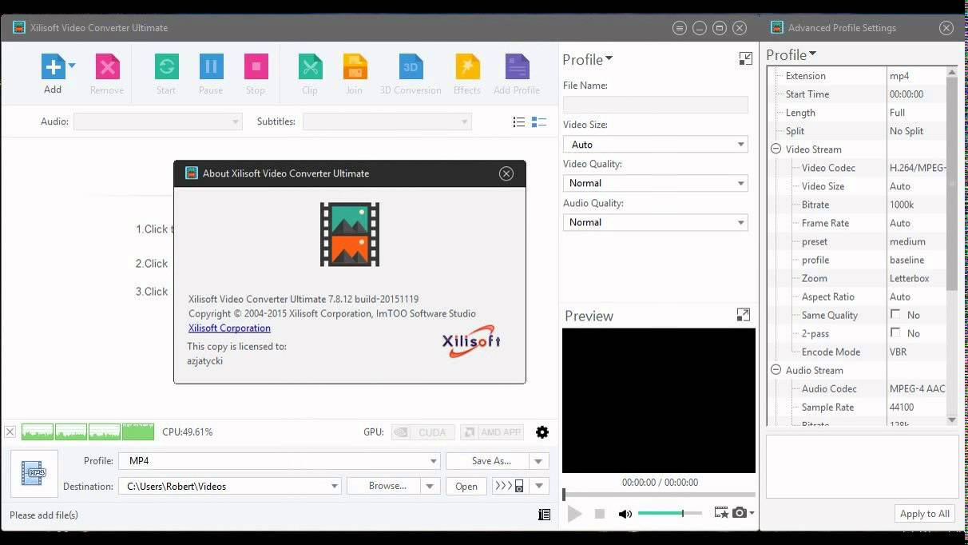
Task: Click the Add file icon
Action: click(x=53, y=66)
